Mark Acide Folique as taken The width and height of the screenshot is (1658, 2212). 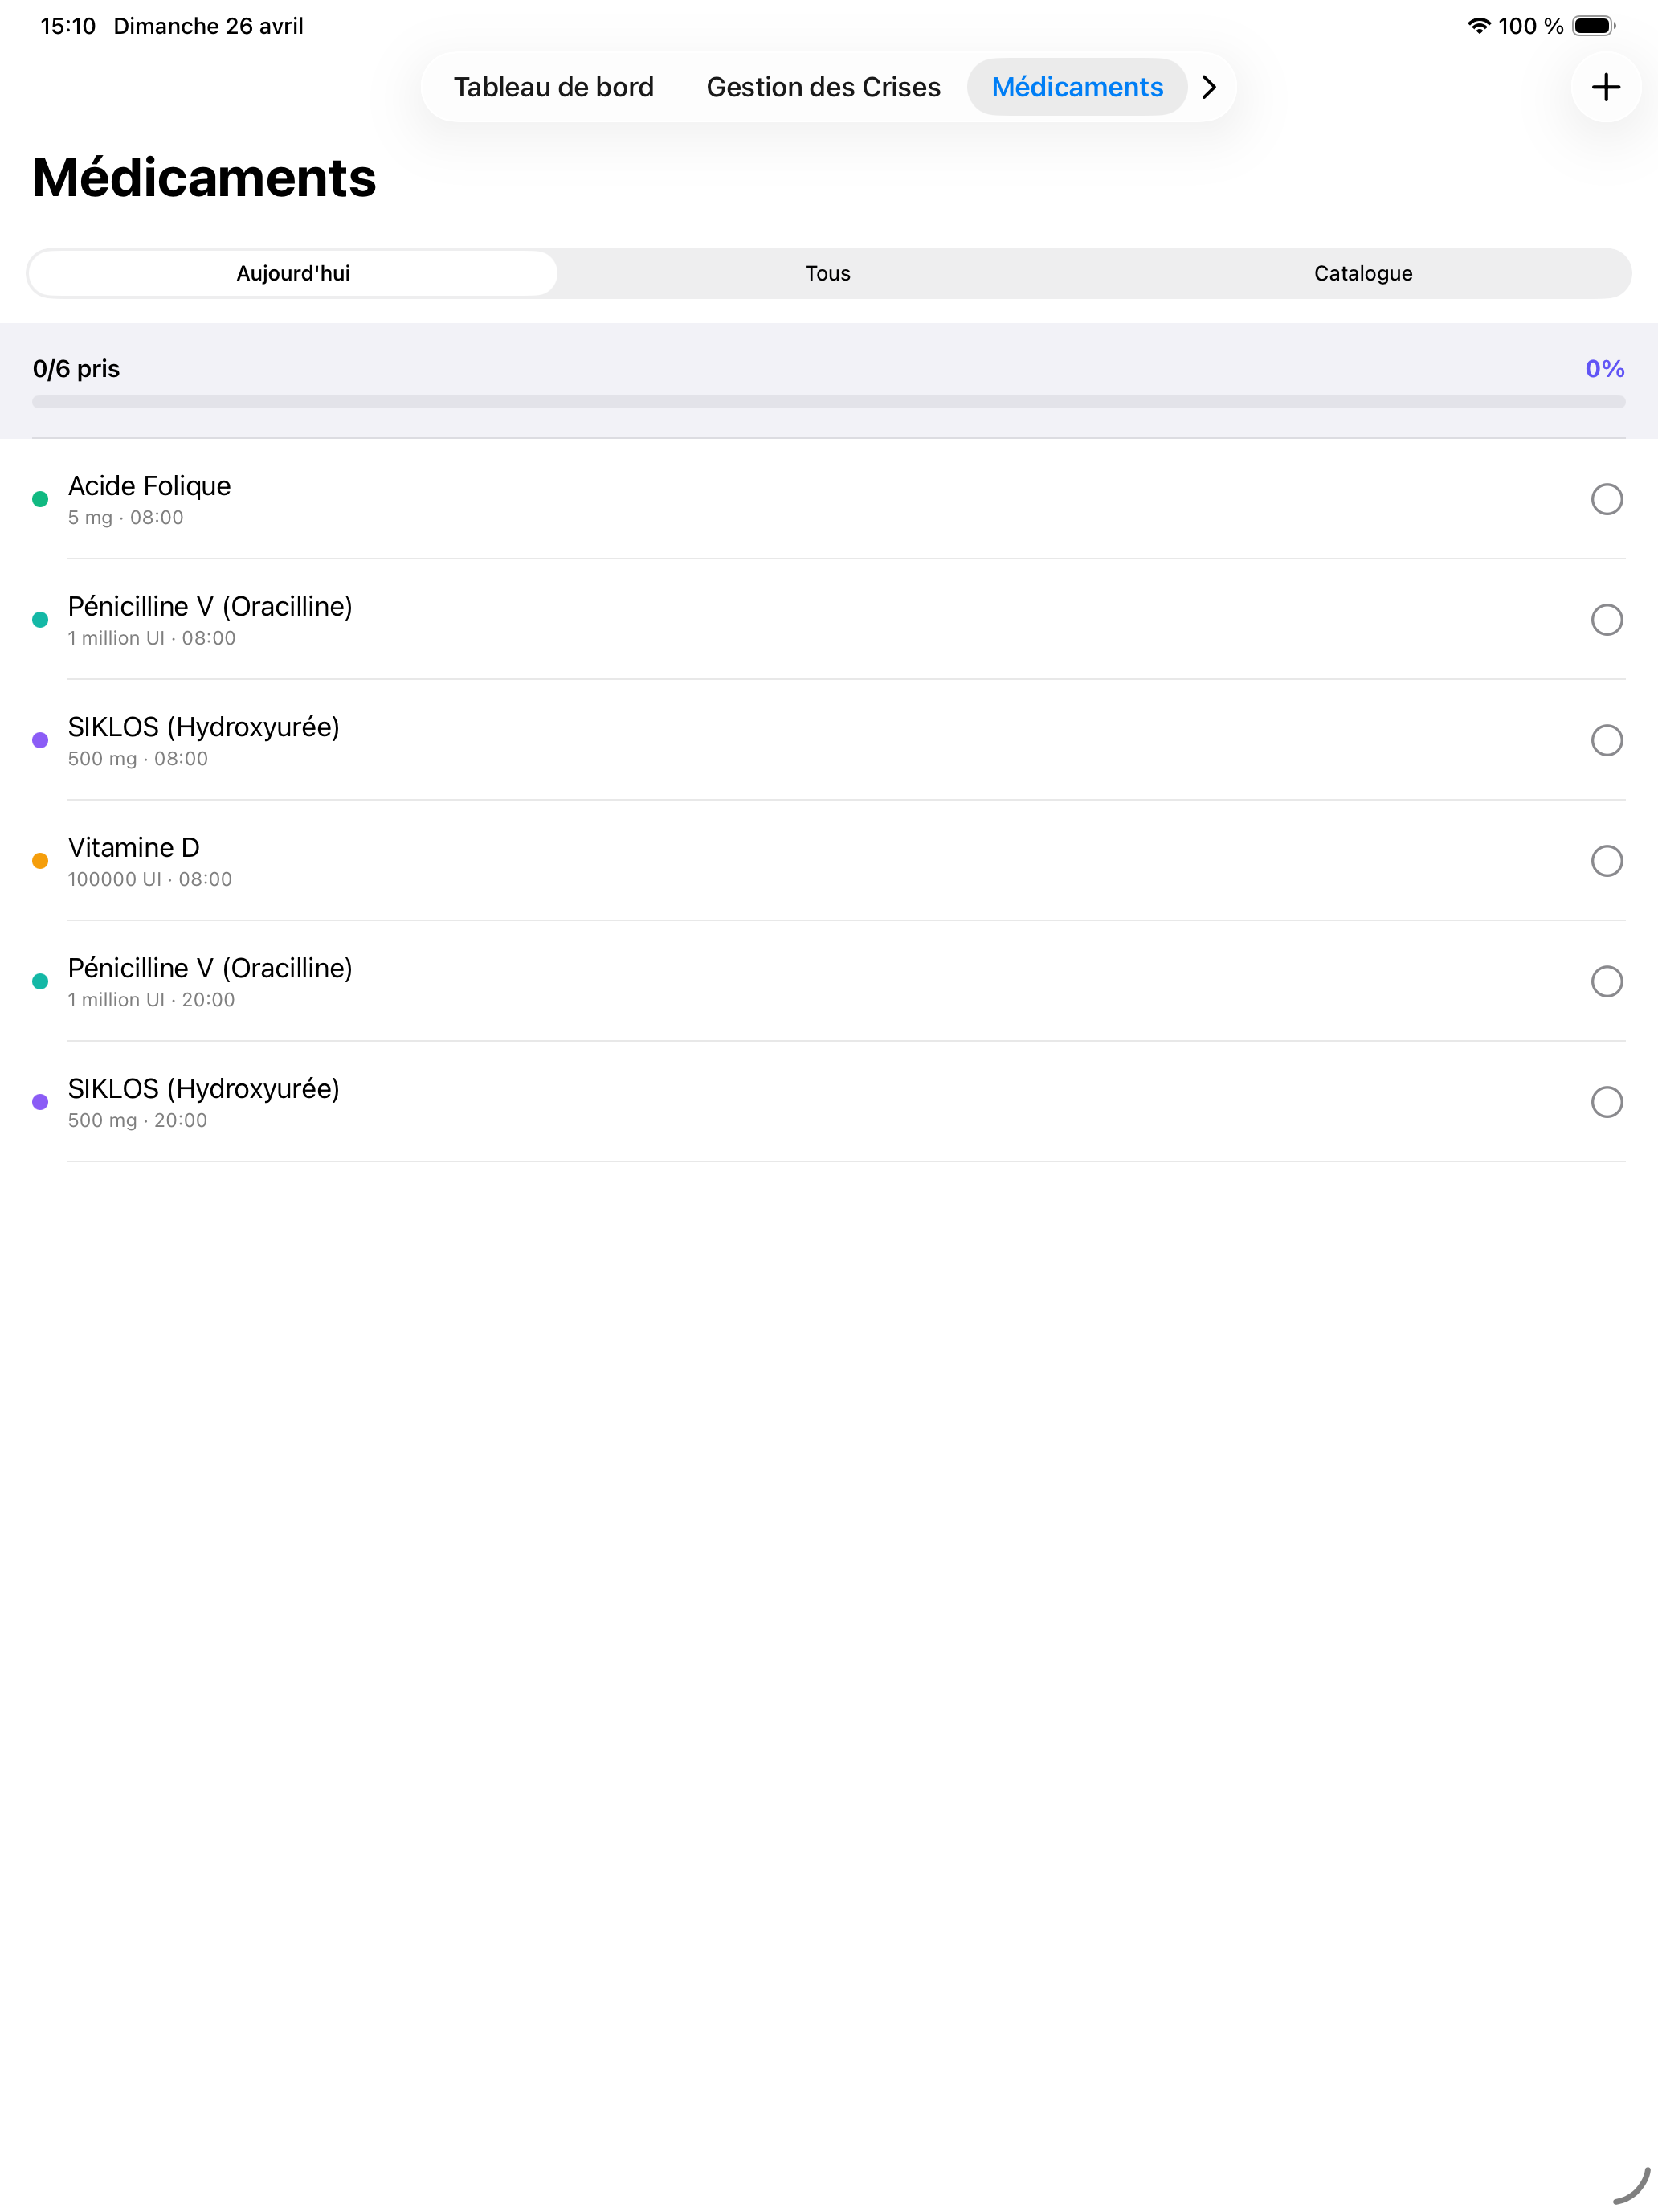click(1606, 499)
